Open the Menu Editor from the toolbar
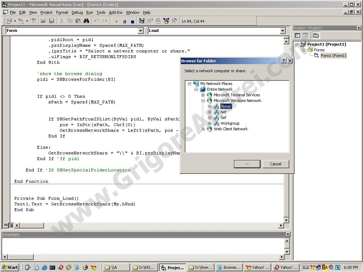 (34, 21)
